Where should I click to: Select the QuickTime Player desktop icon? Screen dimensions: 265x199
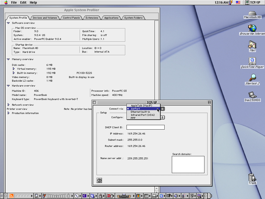coord(252,63)
